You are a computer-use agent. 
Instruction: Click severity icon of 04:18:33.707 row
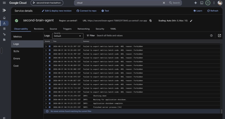(50, 54)
